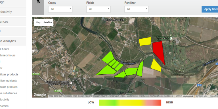218x109 pixels.
Task: Switch map view to Map
Action: point(38,22)
